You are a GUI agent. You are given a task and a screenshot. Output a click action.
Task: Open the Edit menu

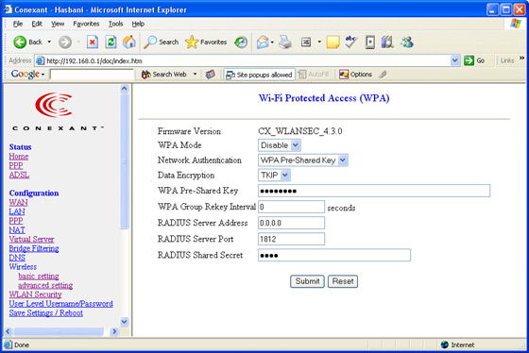(x=37, y=24)
